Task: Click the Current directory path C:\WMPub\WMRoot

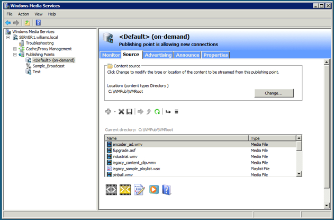Action: point(156,130)
